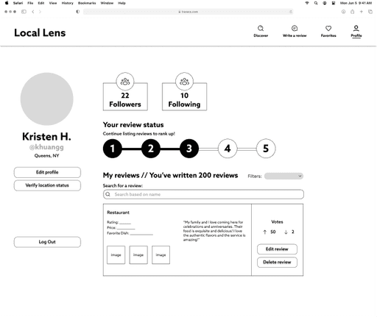Open the File menu
Screen dimensions: 377x317
click(30, 3)
